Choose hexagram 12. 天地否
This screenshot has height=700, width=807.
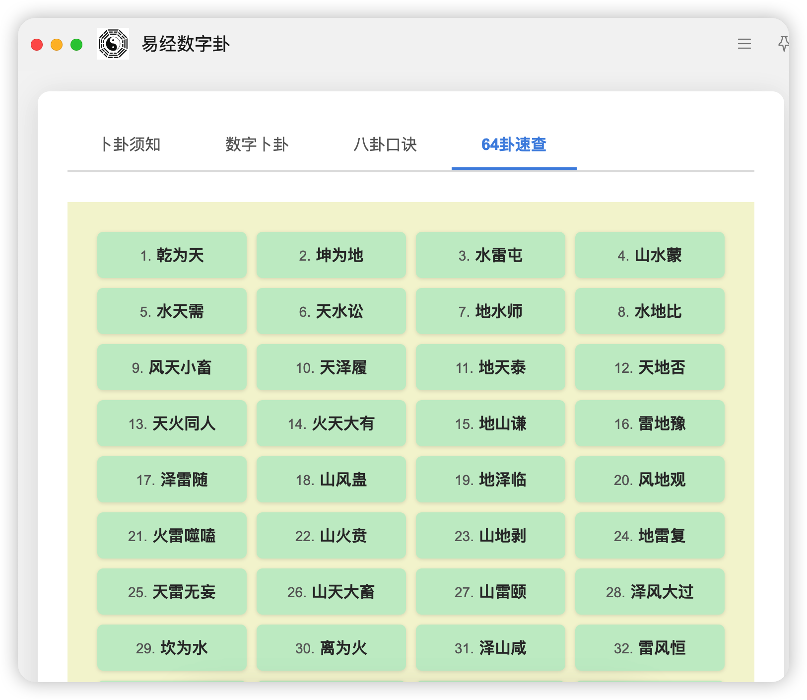[x=650, y=367]
